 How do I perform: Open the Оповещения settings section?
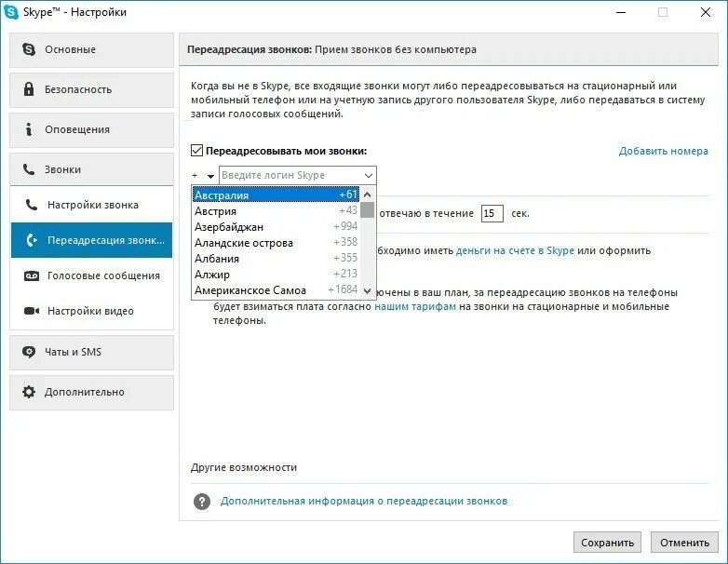(x=91, y=130)
